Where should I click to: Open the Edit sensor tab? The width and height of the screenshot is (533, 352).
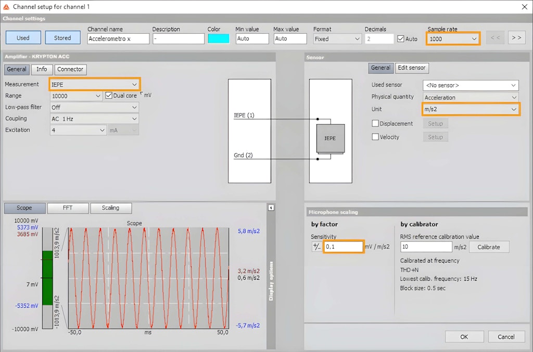pyautogui.click(x=411, y=68)
